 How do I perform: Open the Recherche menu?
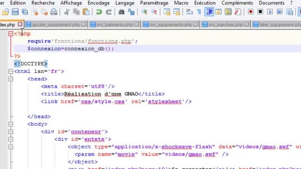[x=43, y=3]
